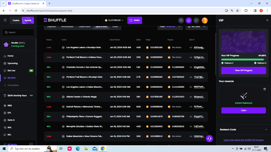Select the Sports toggle

pyautogui.click(x=28, y=20)
